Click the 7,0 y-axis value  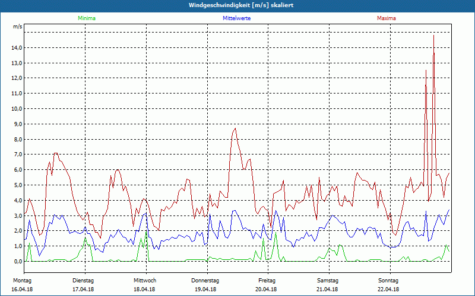pyautogui.click(x=18, y=155)
